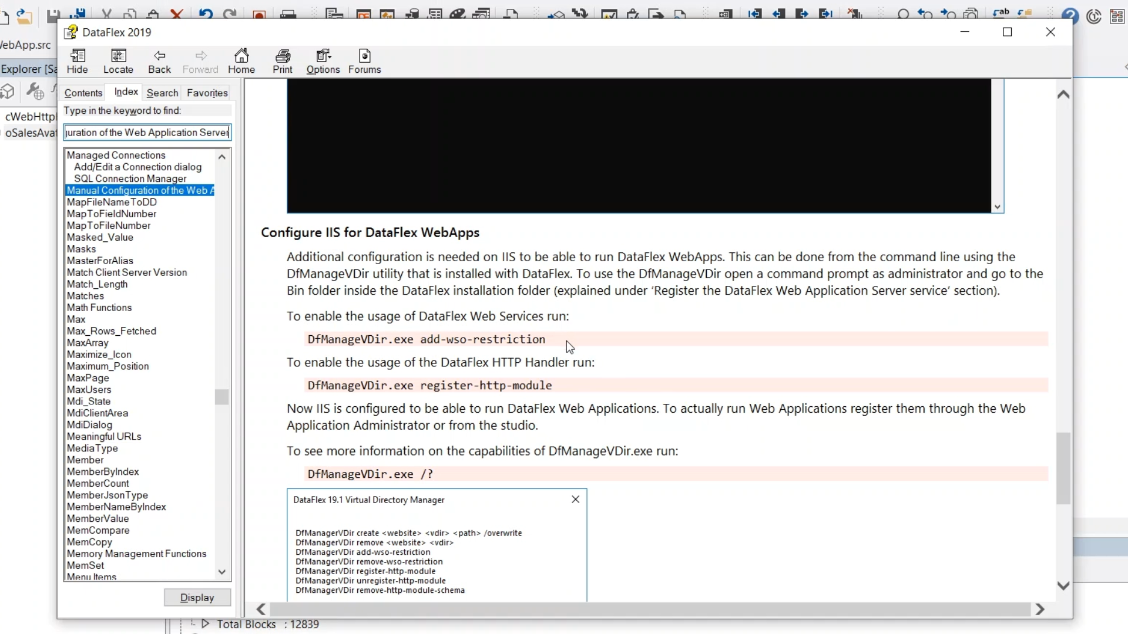Switch to the Contents tab
The image size is (1128, 634).
(x=83, y=93)
